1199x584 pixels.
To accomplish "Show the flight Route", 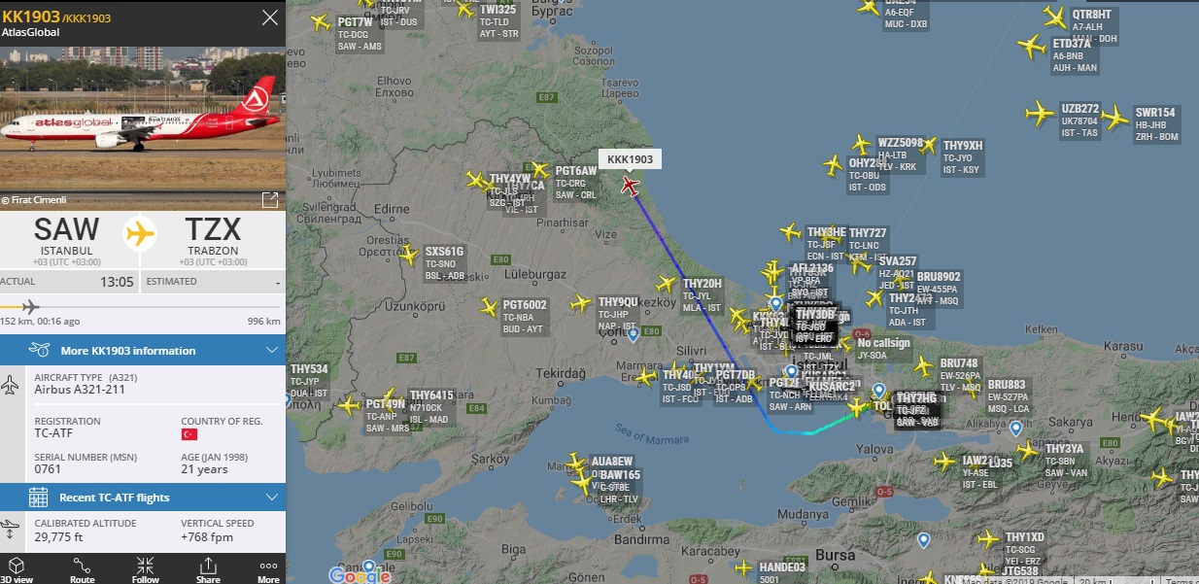I will pos(83,569).
